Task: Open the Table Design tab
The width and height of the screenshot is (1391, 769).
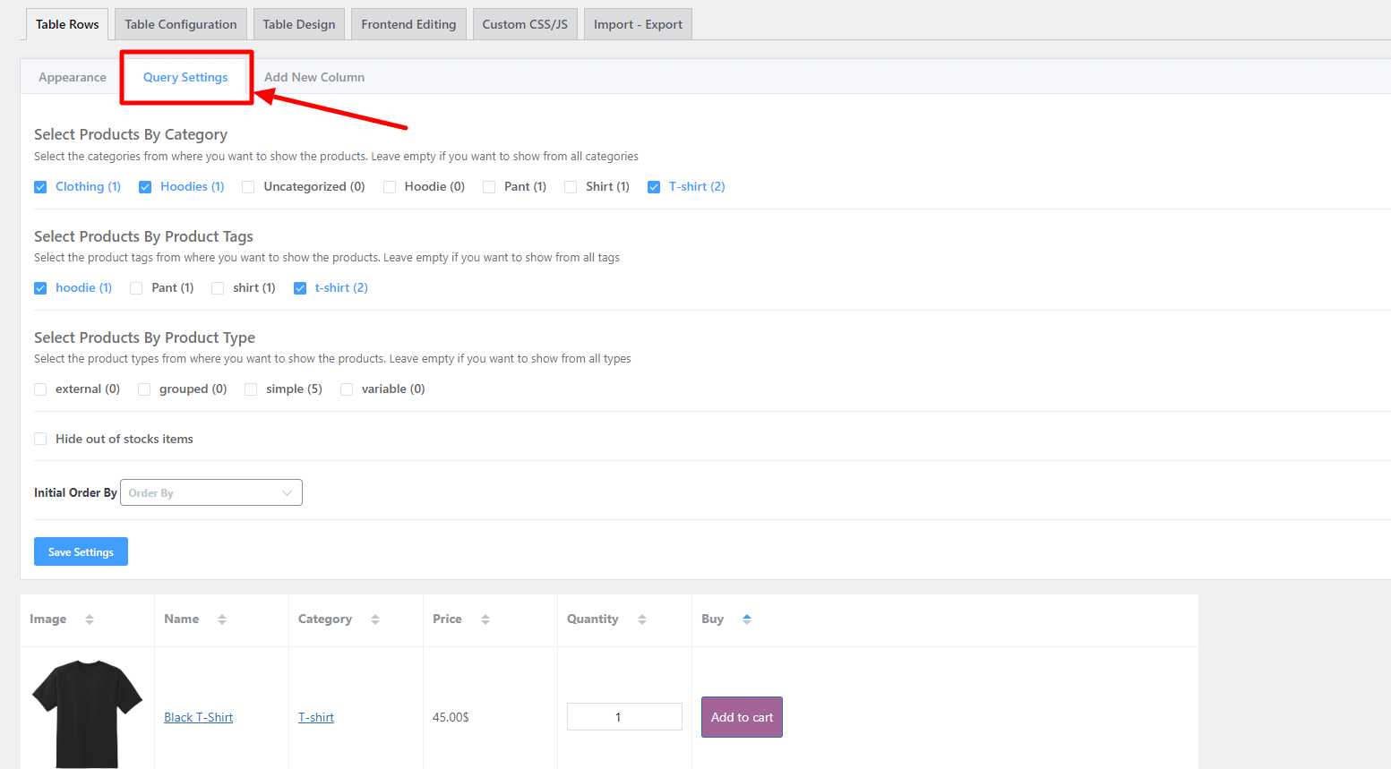Action: (299, 24)
